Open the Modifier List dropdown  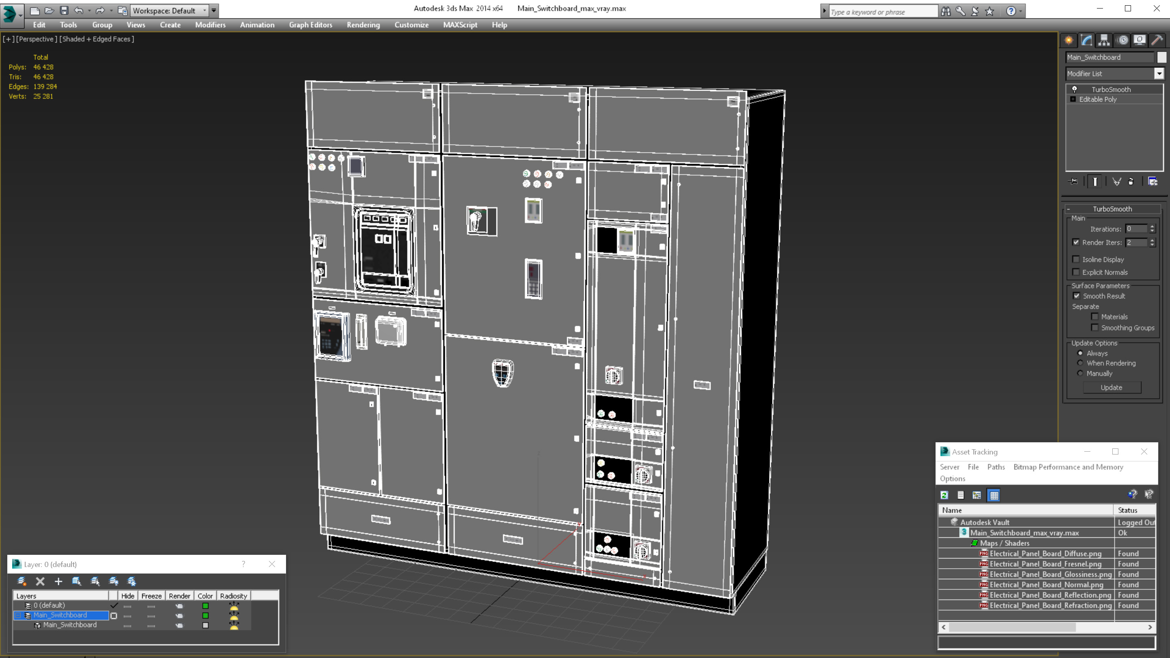pos(1159,74)
